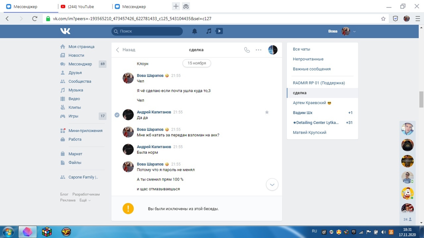The height and width of the screenshot is (238, 424).
Task: Open chat actions three-dots menu
Action: pyautogui.click(x=259, y=50)
